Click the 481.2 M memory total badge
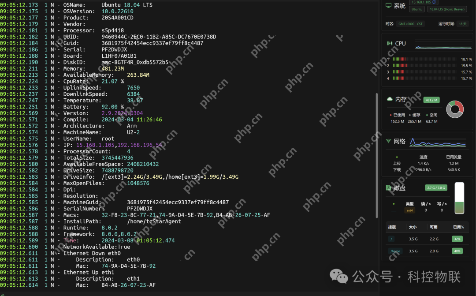This screenshot has height=296, width=476. [x=429, y=100]
